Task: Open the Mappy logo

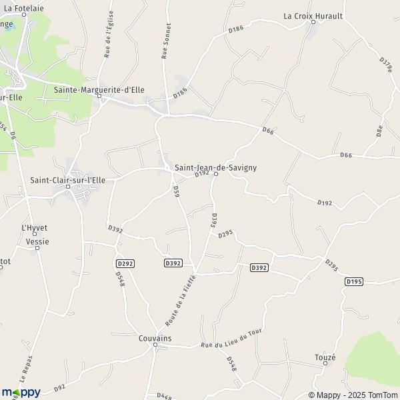Action: (x=21, y=393)
